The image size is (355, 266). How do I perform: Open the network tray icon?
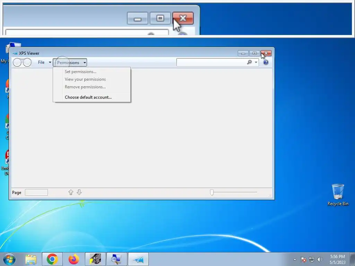[x=312, y=259]
